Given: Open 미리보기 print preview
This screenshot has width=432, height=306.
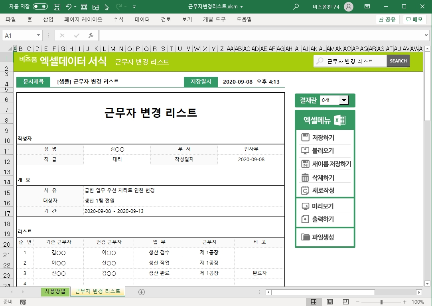Looking at the screenshot, I should (x=323, y=206).
